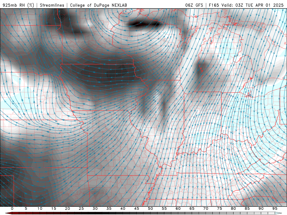
Task: Click the 85 label on the color scale
Action: coord(247,209)
